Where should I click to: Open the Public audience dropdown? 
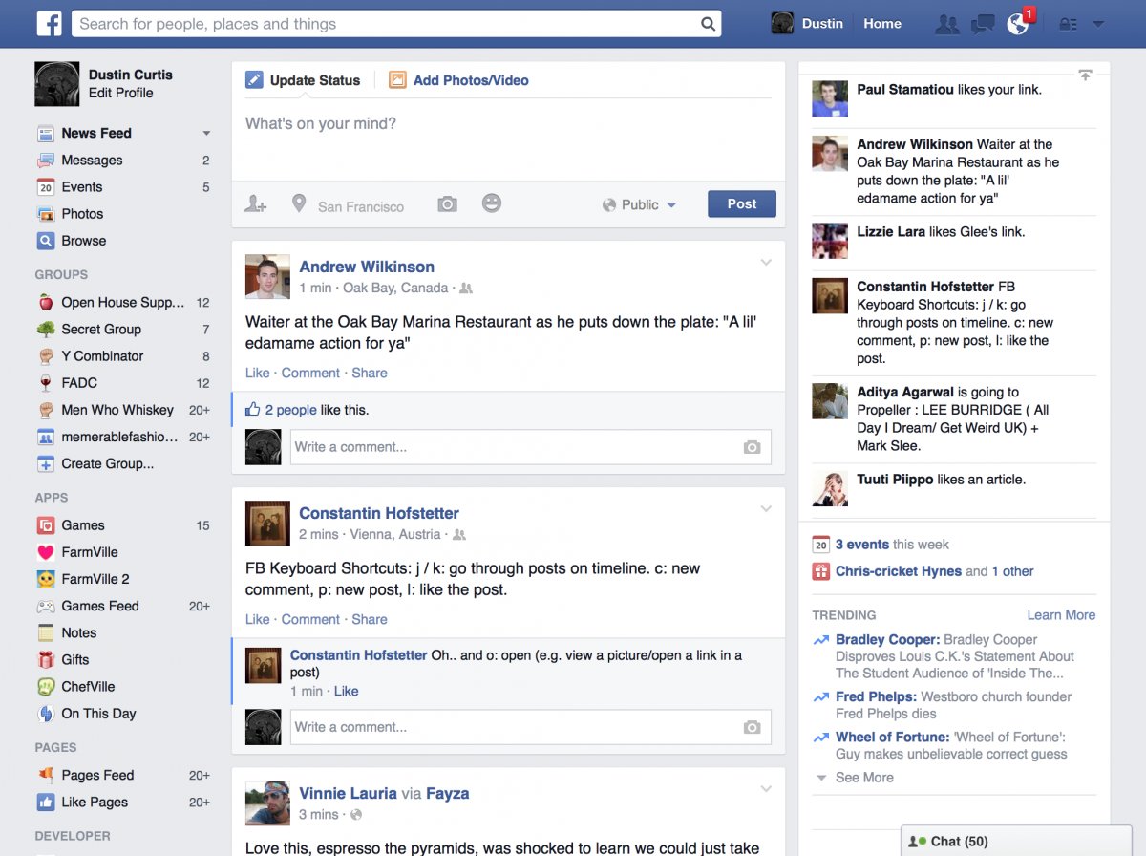click(x=640, y=204)
